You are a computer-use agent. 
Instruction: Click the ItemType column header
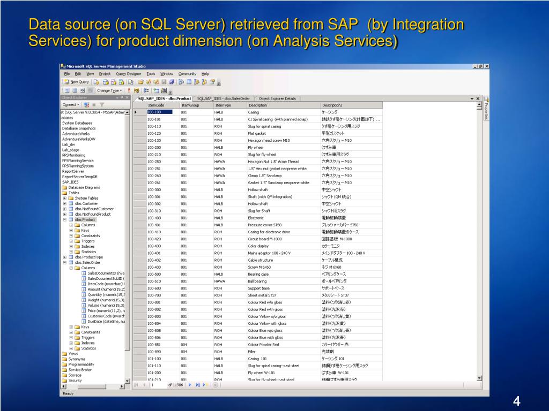point(230,105)
